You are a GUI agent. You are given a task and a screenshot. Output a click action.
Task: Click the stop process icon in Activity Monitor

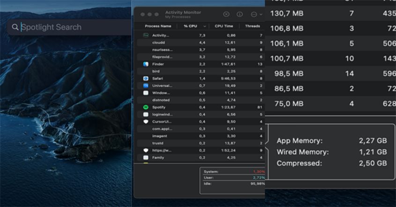[x=226, y=15]
